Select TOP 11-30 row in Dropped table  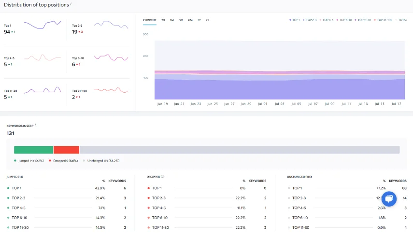click(x=207, y=227)
